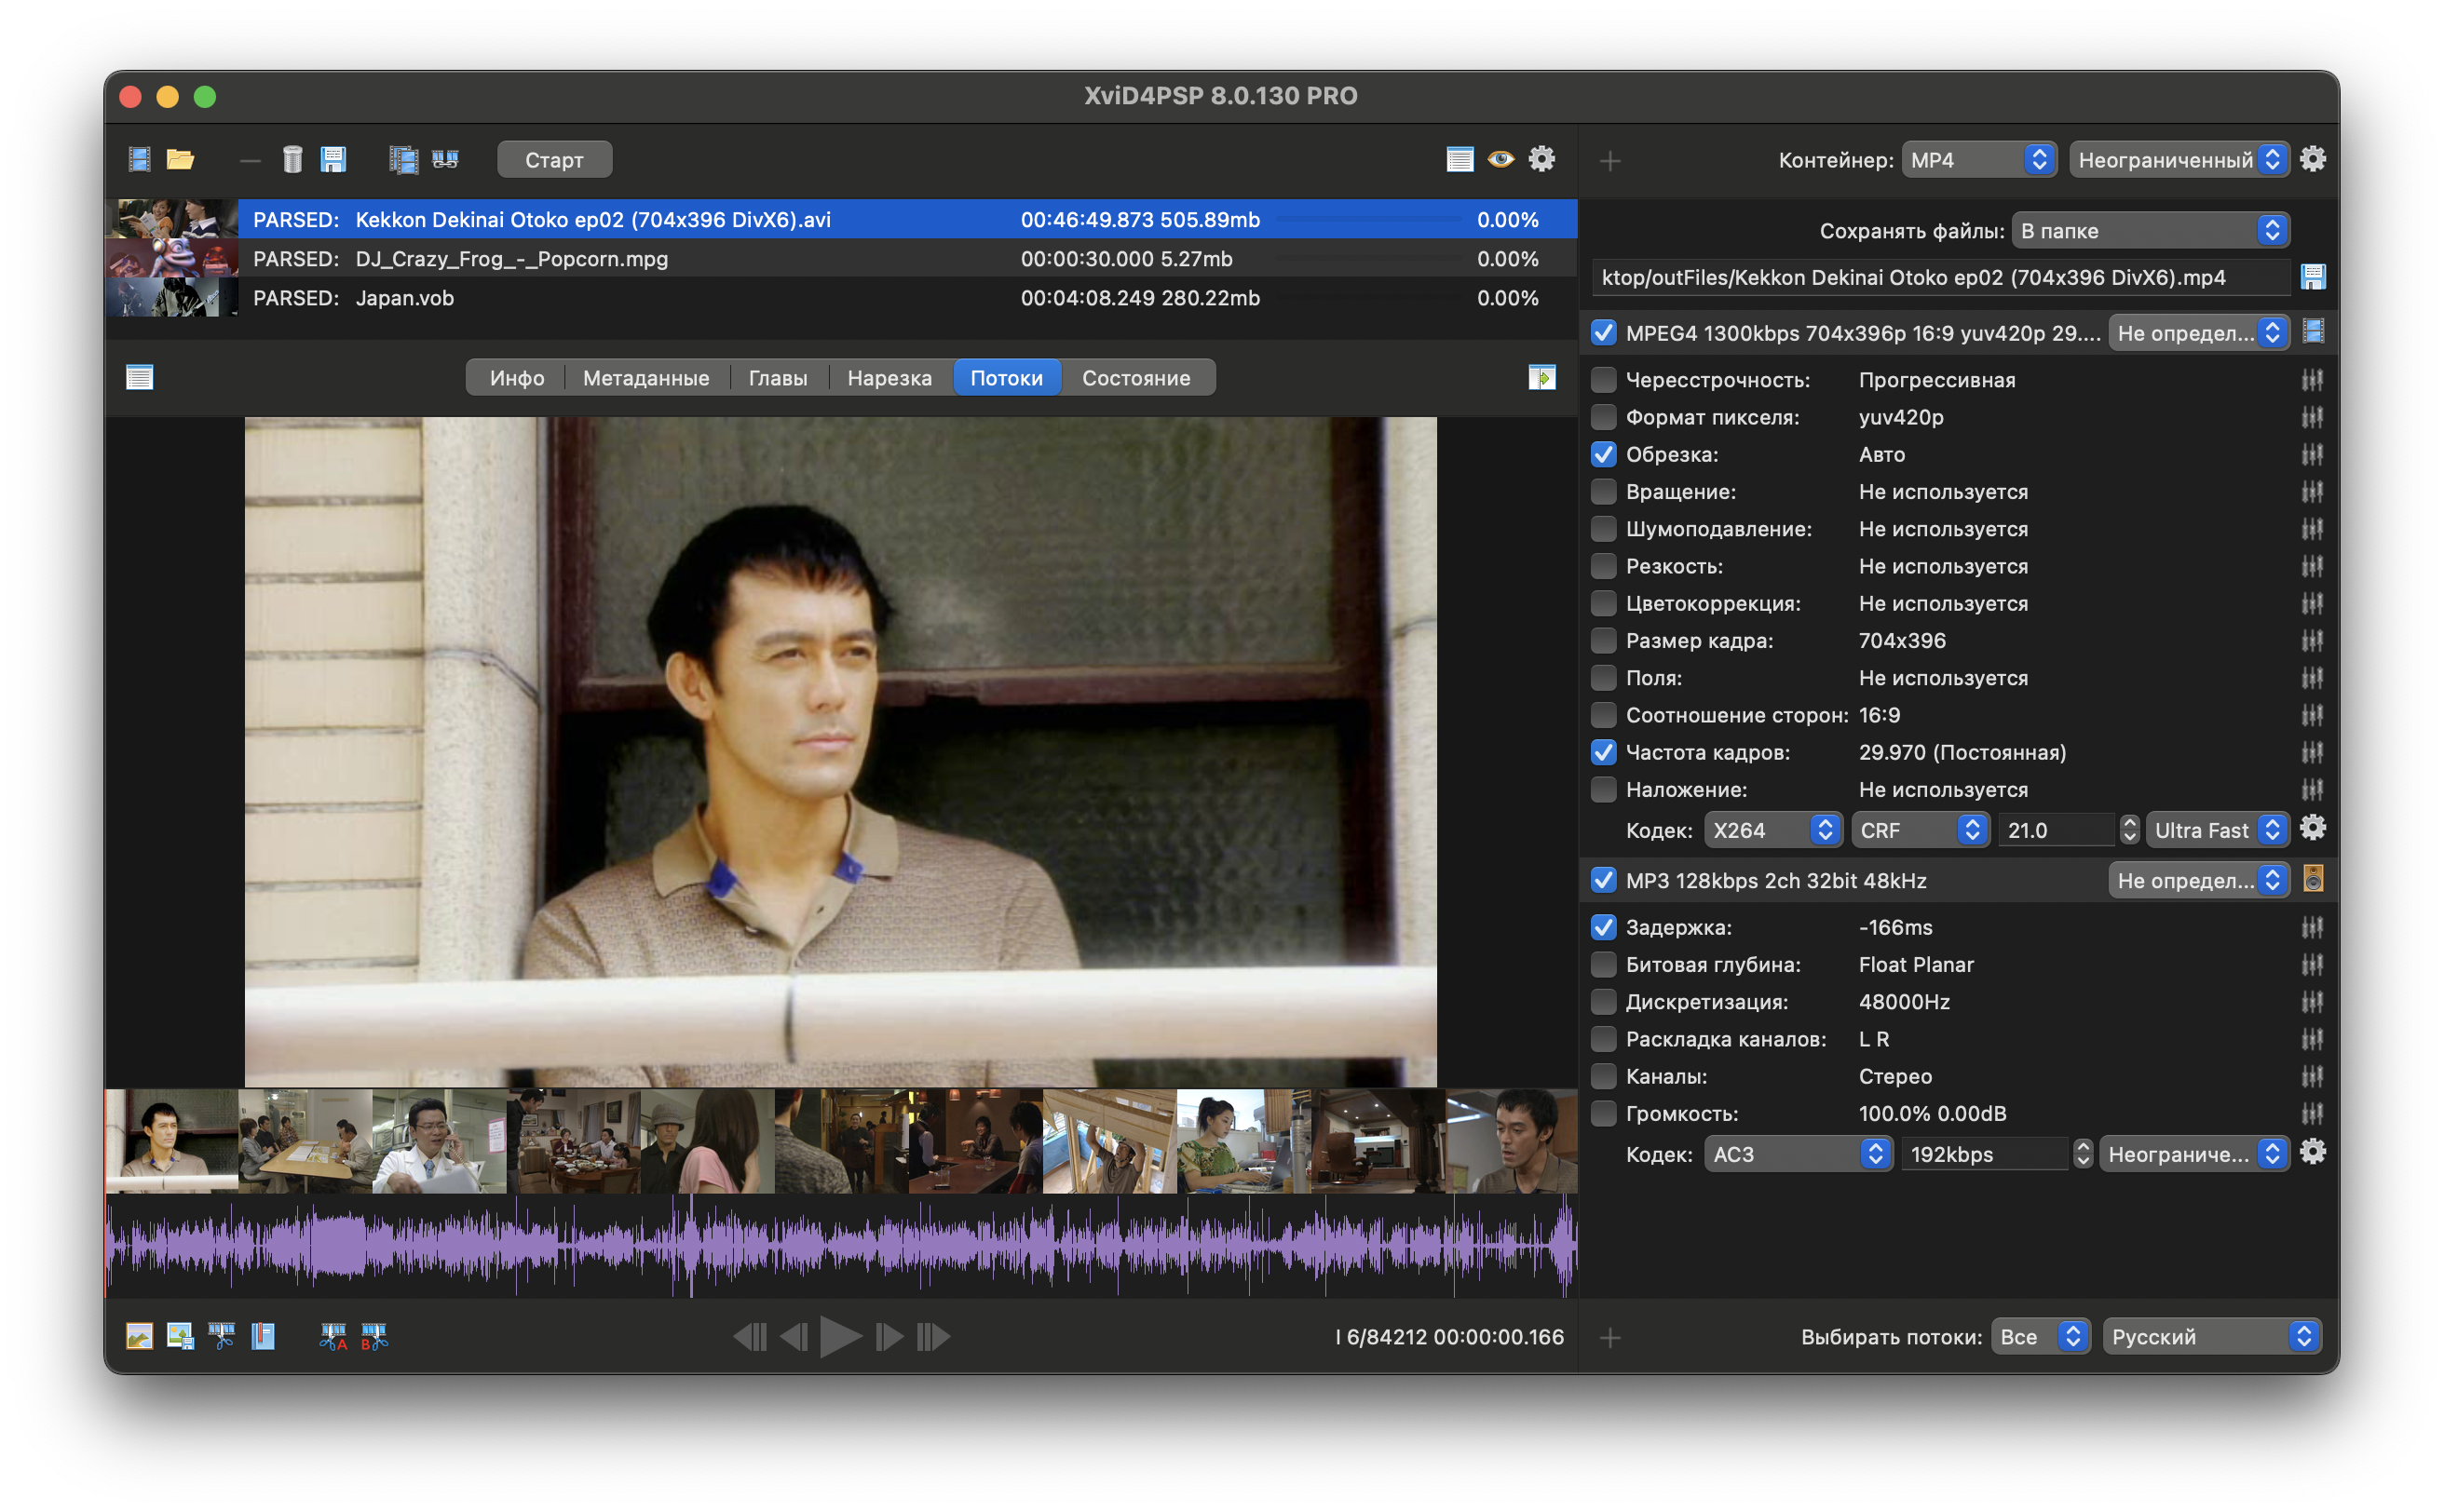Screen dimensions: 2444x1512
Task: Open the Контейнер MP4 dropdown
Action: tap(1979, 160)
